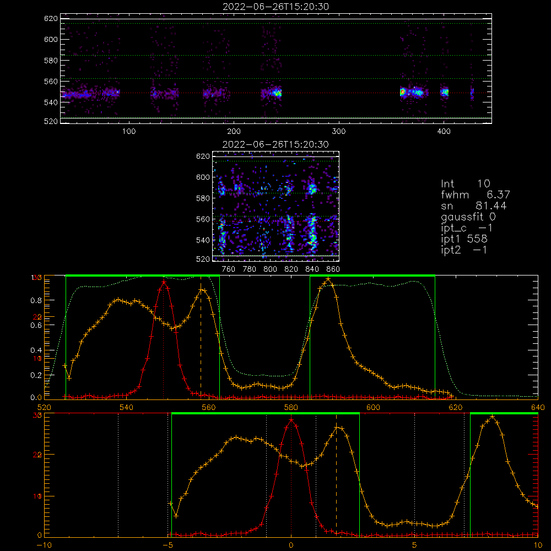Image resolution: width=551 pixels, height=551 pixels.
Task: Click y-axis label 0.2 on upper profile plot
Action: [36, 375]
